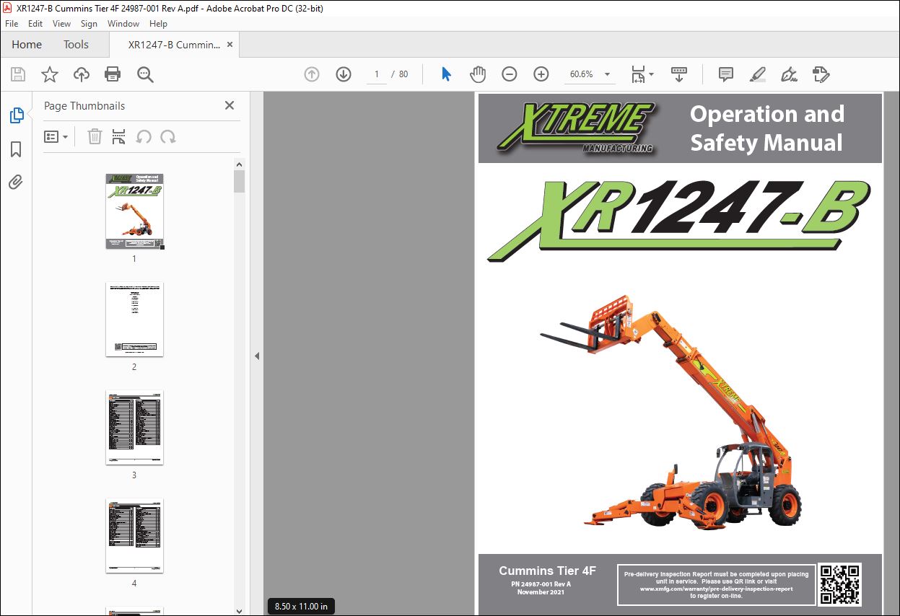
Task: Upload file via the cloud icon
Action: [82, 74]
